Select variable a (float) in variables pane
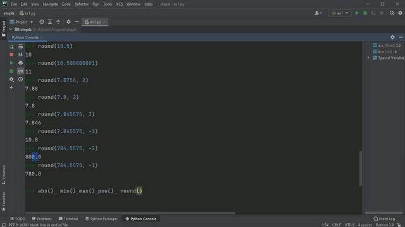The height and width of the screenshot is (227, 405). [x=387, y=45]
